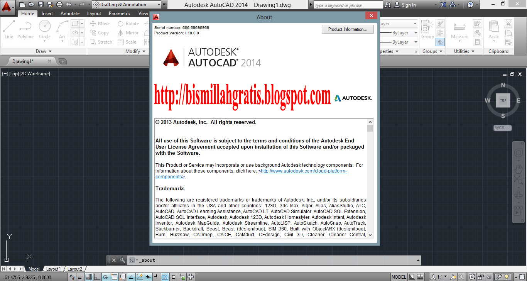This screenshot has height=281, width=527.
Task: Click the Undo arrow icon
Action: click(x=69, y=5)
